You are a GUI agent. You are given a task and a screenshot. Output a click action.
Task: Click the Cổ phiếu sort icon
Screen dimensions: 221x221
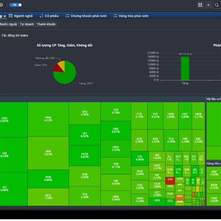[41, 16]
